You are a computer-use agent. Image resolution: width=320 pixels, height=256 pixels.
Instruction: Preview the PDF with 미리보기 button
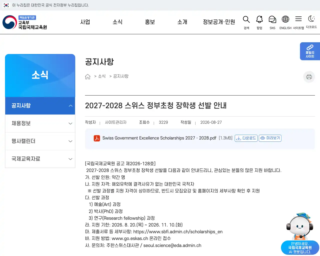(x=270, y=138)
